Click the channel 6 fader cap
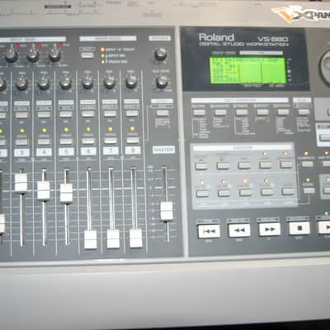The image size is (330, 330). click(91, 239)
